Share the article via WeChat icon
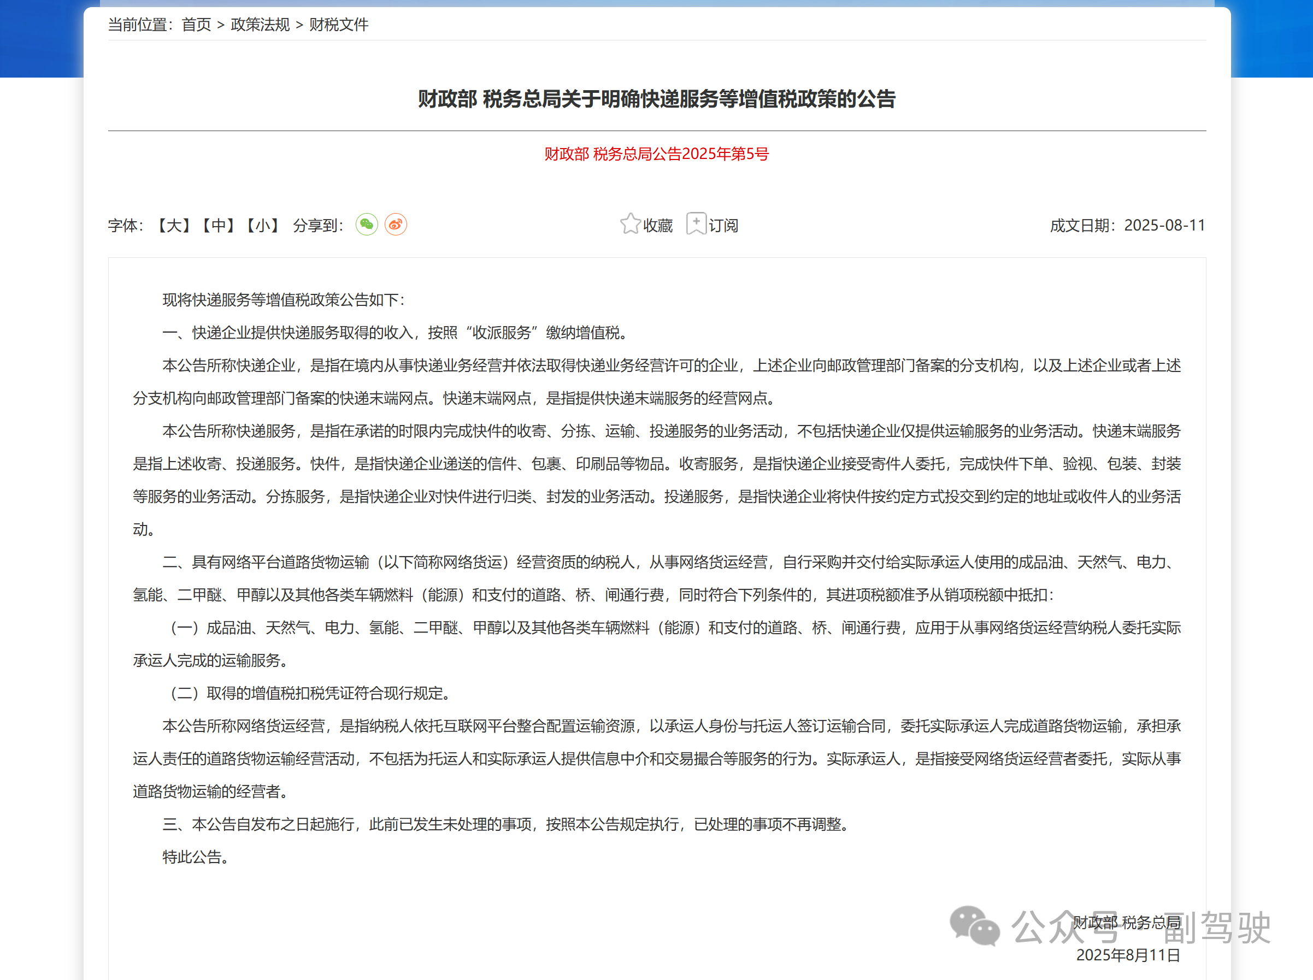The height and width of the screenshot is (980, 1313). 367,225
